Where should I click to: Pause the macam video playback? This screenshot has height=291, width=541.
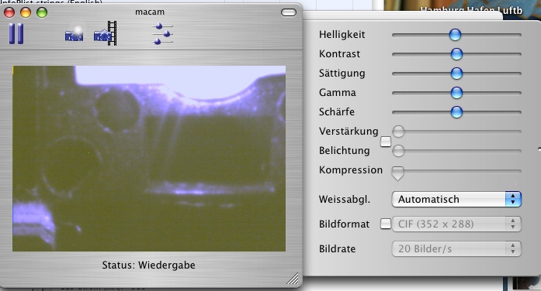click(16, 34)
